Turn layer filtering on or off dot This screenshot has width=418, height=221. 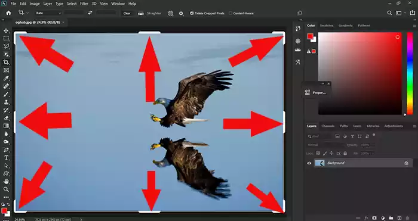click(374, 135)
